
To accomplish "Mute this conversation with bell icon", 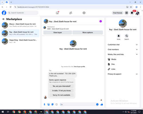I will (119, 36).
